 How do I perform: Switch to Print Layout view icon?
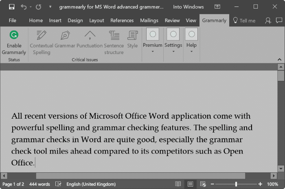190,184
